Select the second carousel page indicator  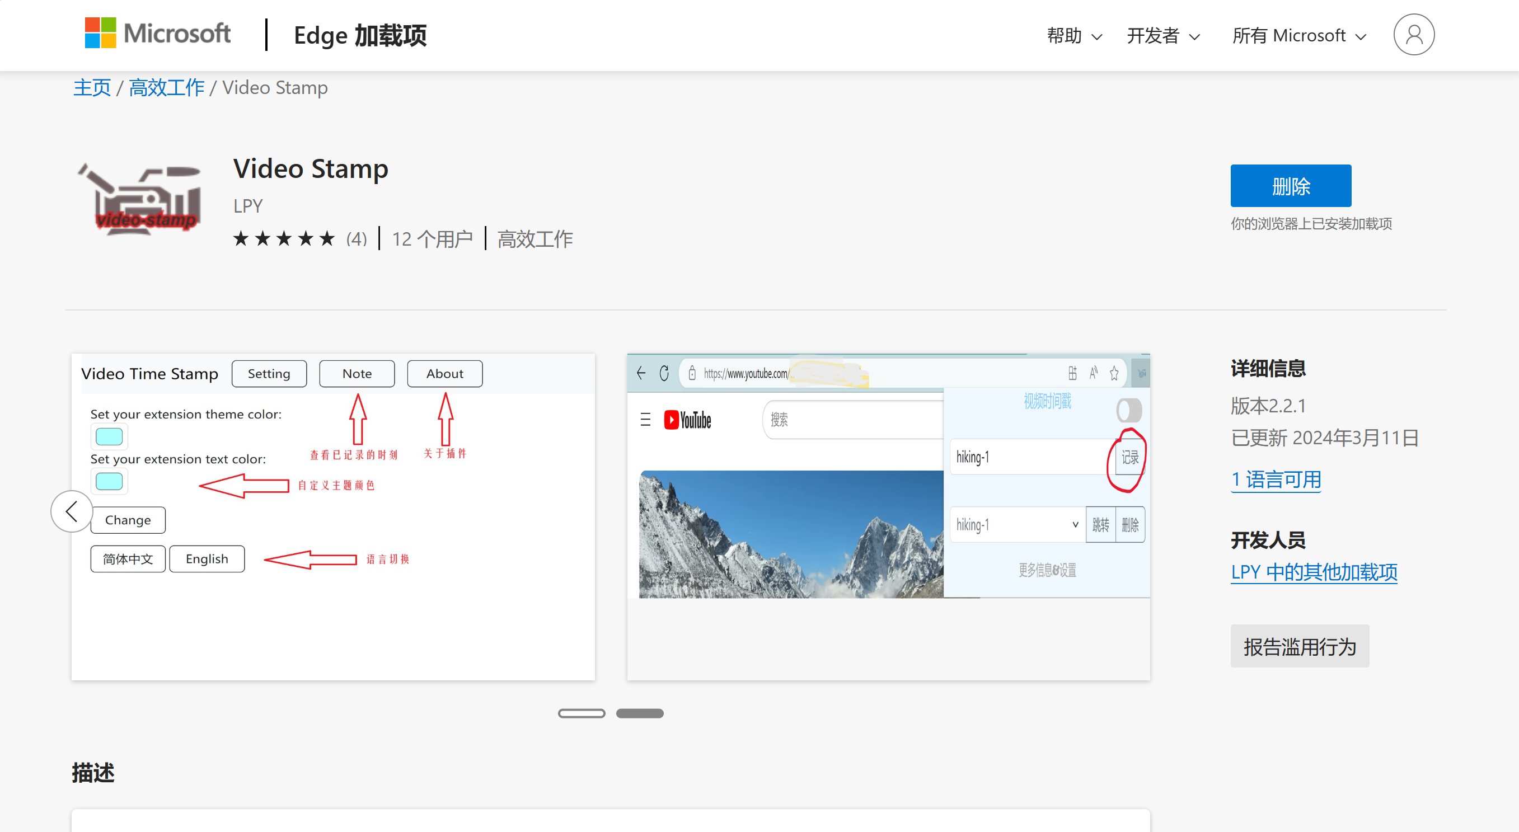[639, 713]
